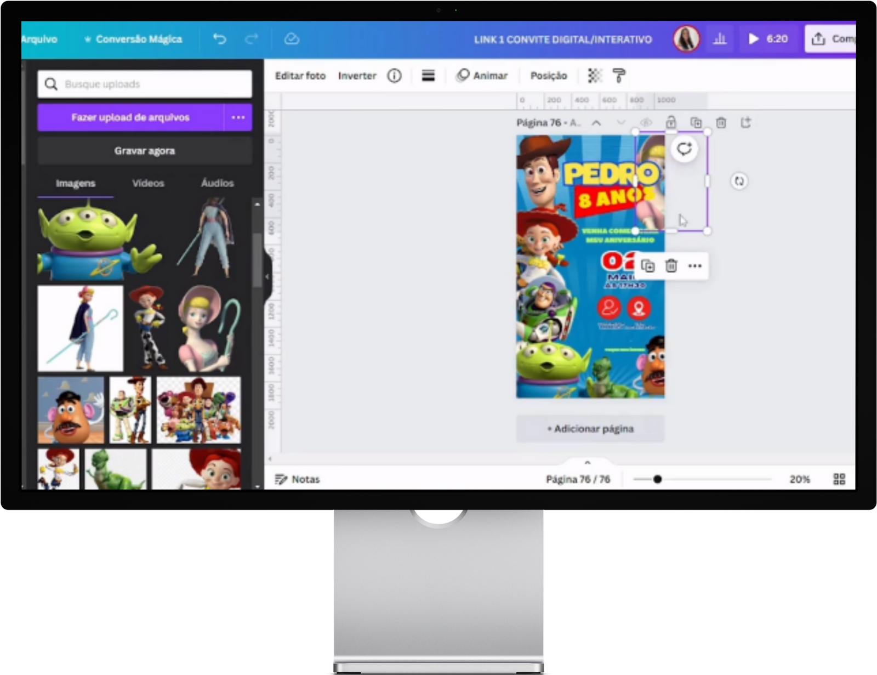Click the zoom slider handle
The image size is (877, 675).
pos(657,479)
